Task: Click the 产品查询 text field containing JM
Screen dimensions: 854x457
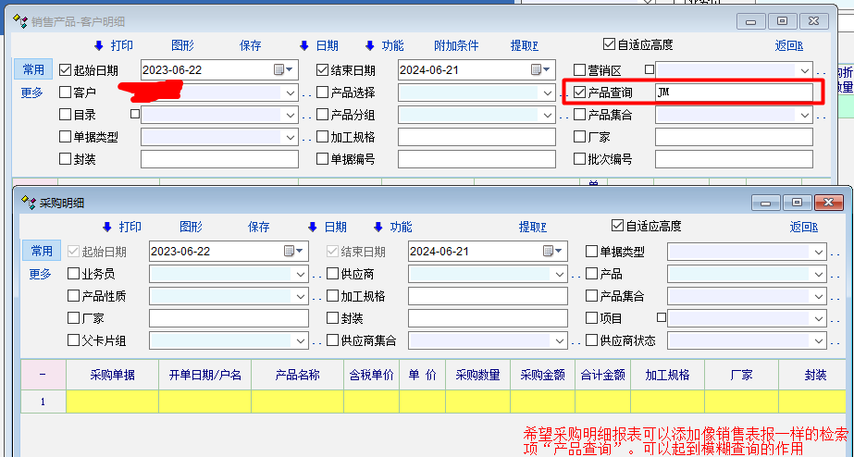Action: pos(733,93)
